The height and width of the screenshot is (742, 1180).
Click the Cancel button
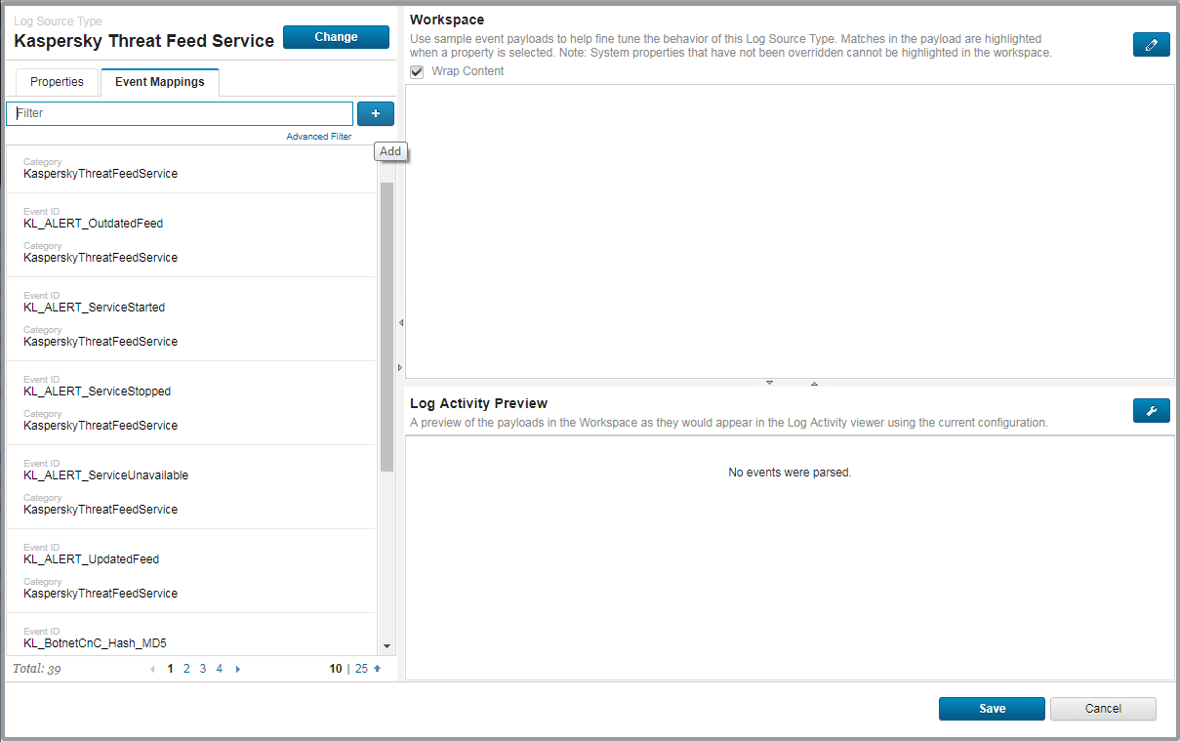pyautogui.click(x=1103, y=709)
